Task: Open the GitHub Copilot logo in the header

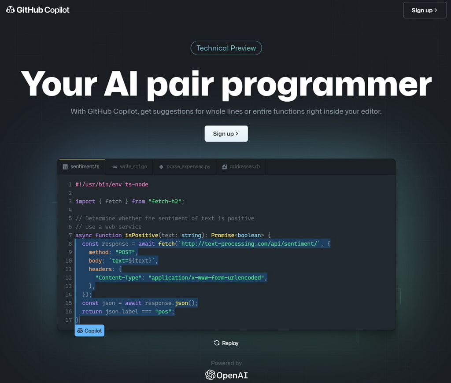Action: click(x=38, y=10)
